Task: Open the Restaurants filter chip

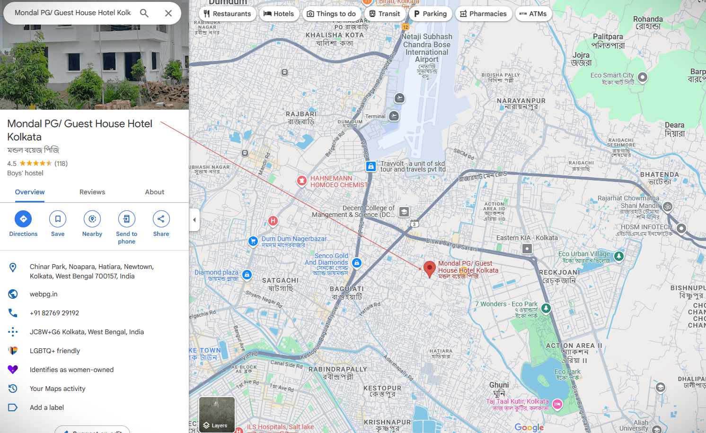Action: pos(228,14)
